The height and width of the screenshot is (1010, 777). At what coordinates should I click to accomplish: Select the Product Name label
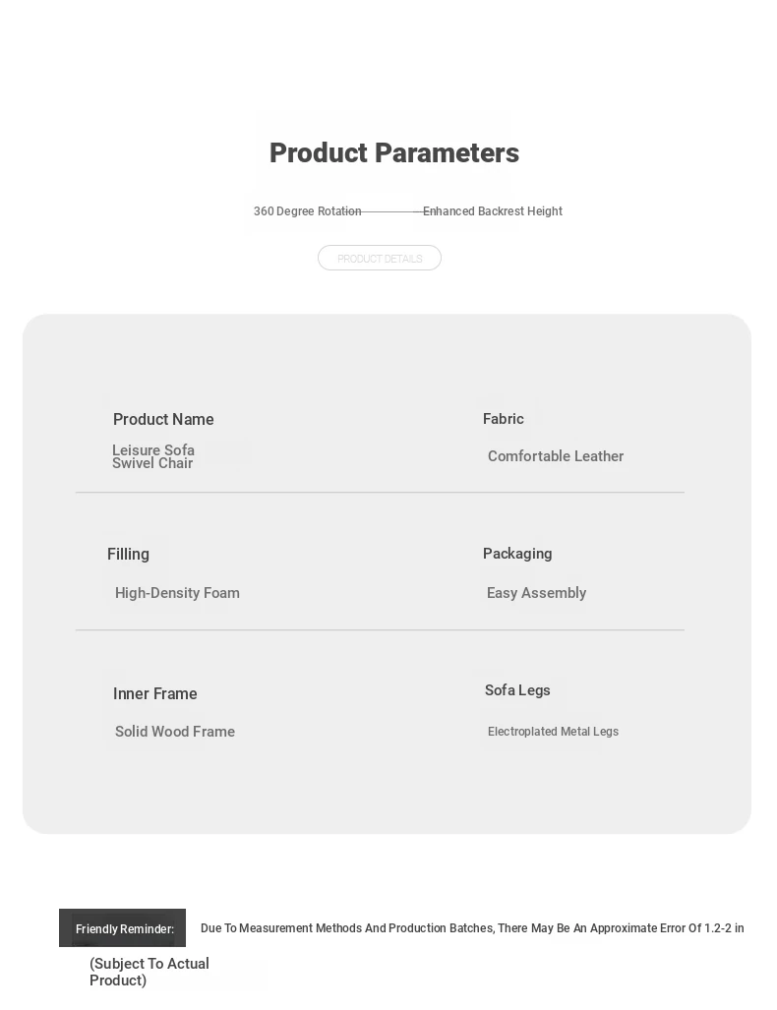(163, 419)
